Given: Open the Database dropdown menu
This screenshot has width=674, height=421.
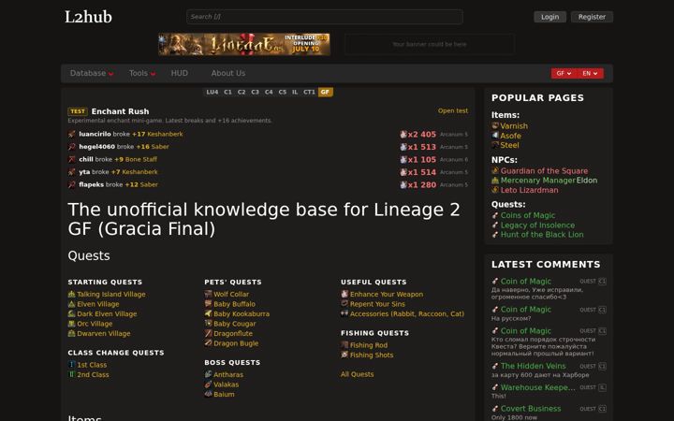Looking at the screenshot, I should coord(92,73).
